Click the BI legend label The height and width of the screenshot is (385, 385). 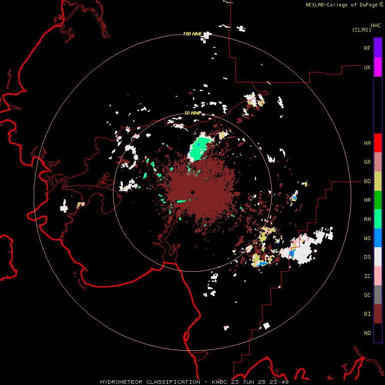click(x=367, y=314)
